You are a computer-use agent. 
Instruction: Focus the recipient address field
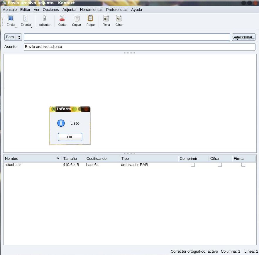click(127, 37)
